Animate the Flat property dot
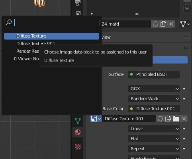The image size is (192, 159). (184, 139)
